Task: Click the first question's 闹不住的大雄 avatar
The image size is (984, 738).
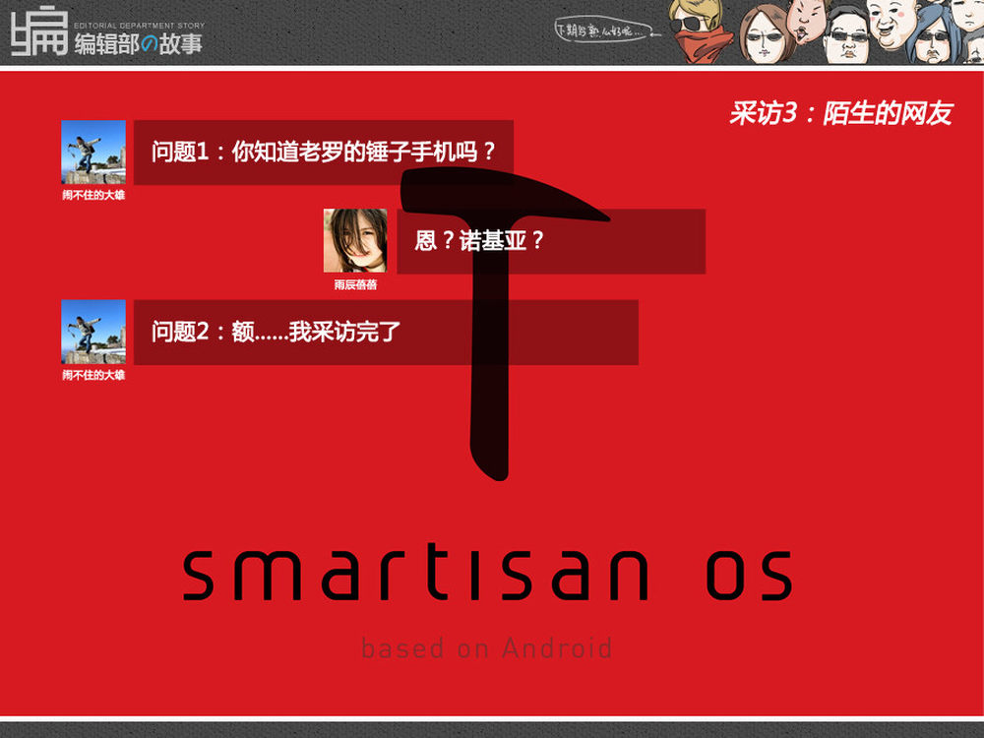Action: [x=93, y=152]
